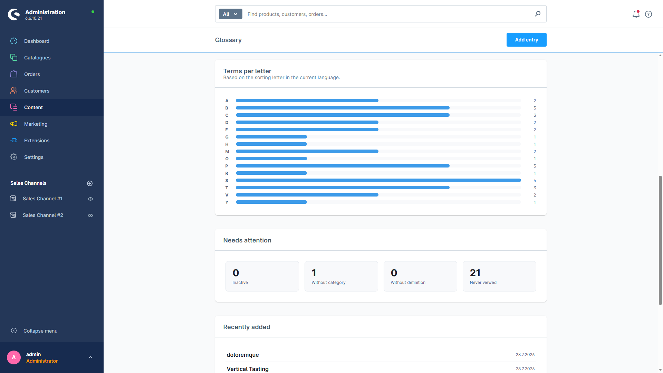Viewport: 663px width, 373px height.
Task: Click the Add entry button
Action: [x=526, y=40]
